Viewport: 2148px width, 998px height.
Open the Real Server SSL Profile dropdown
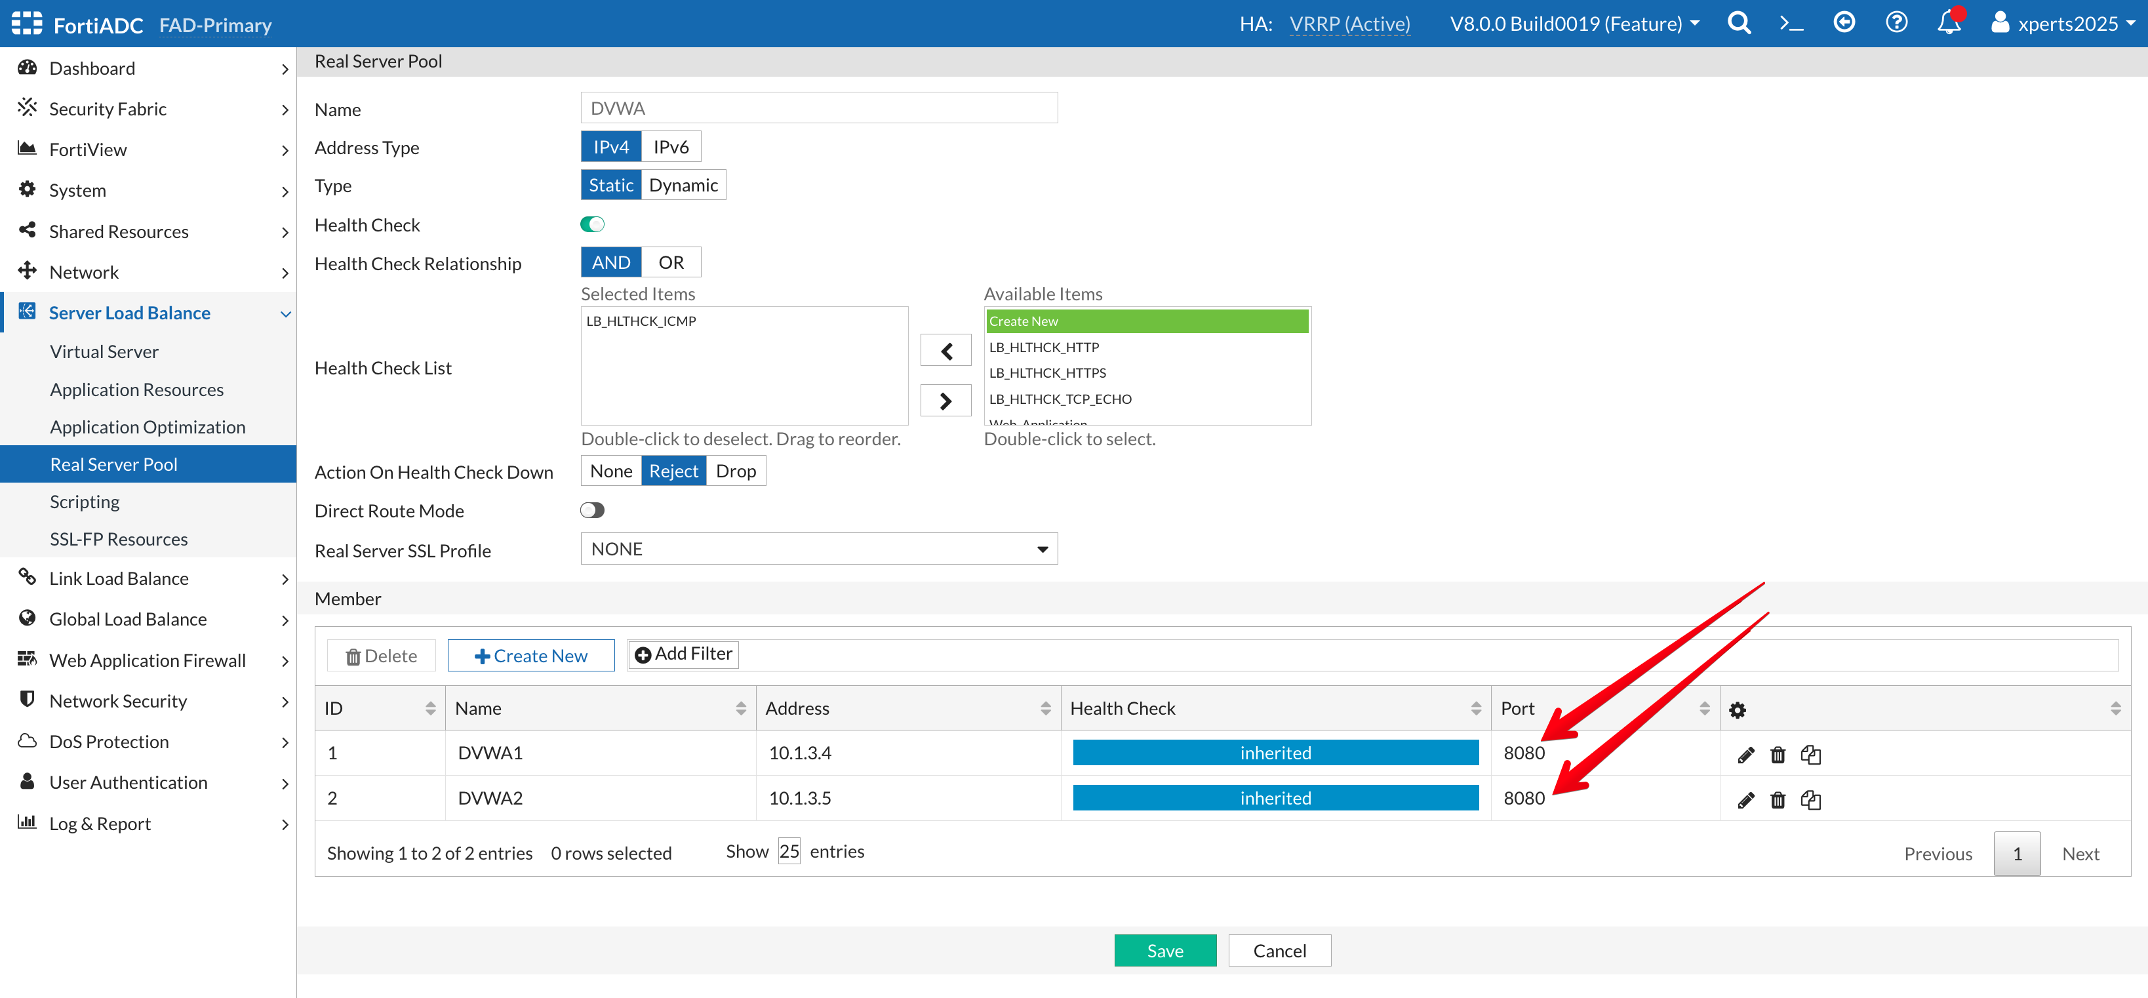pos(819,549)
